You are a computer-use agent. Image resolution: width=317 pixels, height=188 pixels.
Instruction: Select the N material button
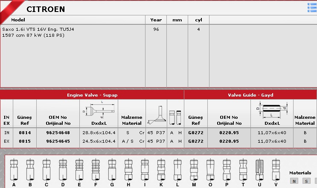[294, 181]
